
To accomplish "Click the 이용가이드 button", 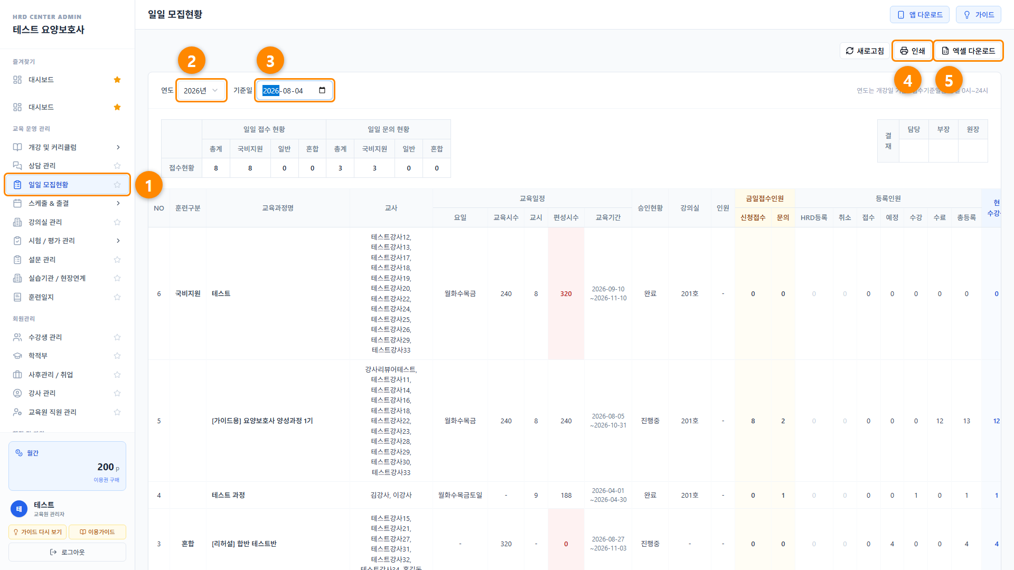I will 97,532.
